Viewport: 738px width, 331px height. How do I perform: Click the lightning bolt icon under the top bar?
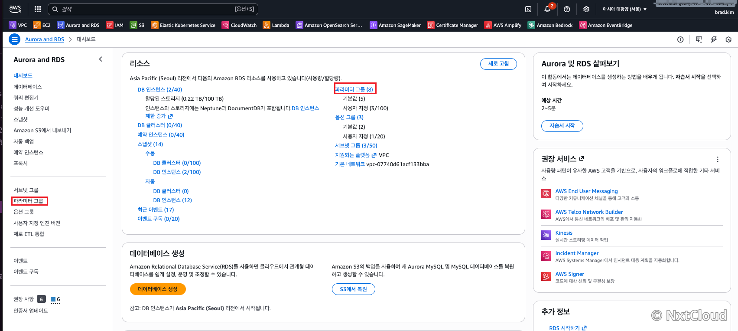(714, 39)
